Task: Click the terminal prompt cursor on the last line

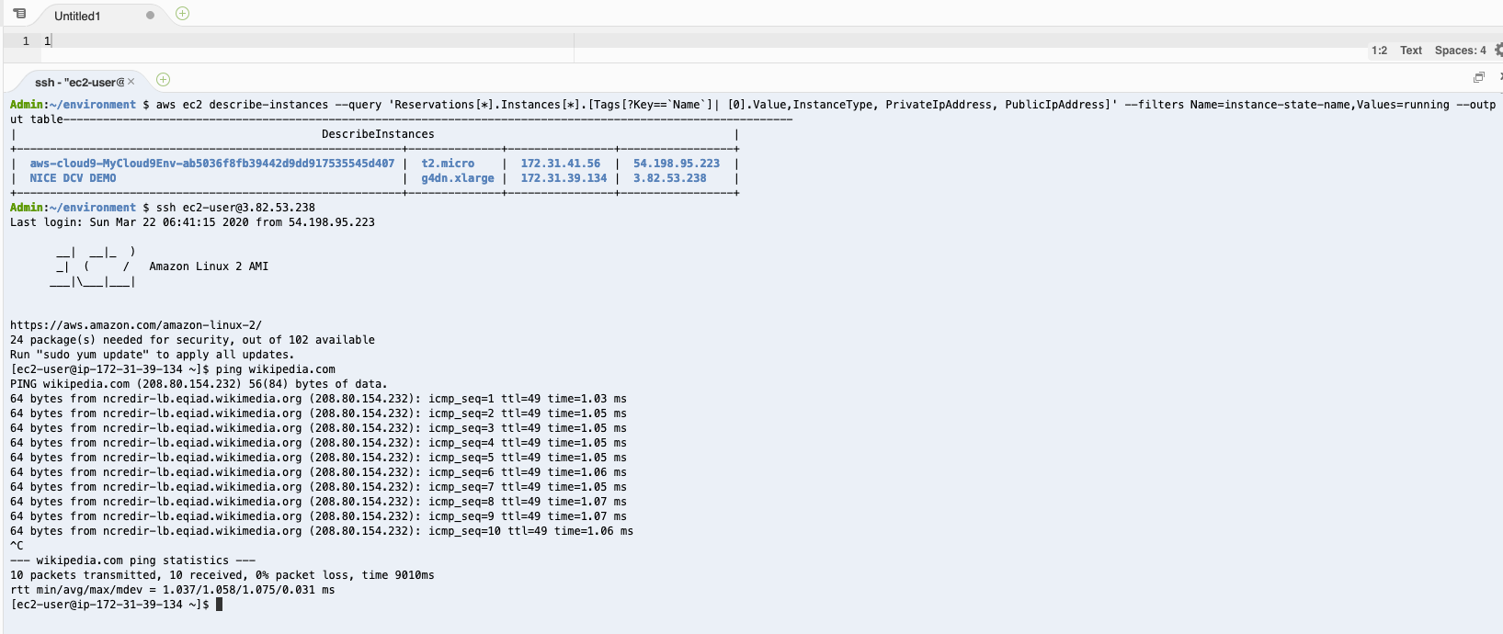Action: [219, 605]
